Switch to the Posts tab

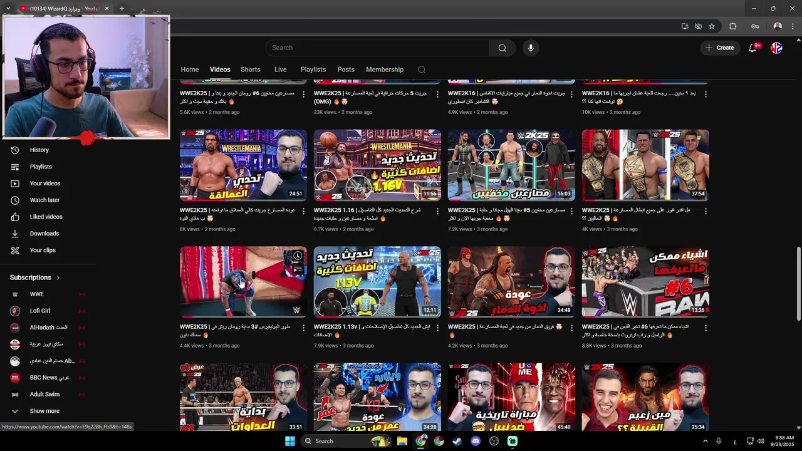click(346, 70)
